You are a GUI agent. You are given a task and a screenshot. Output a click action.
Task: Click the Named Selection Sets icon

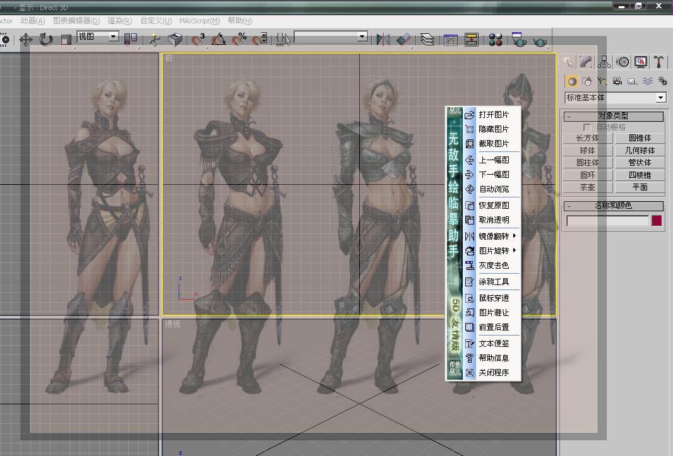click(282, 40)
